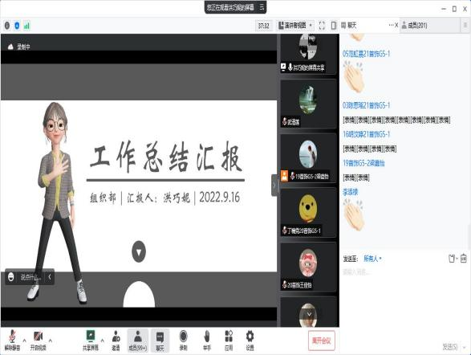Open send button options arrow

coord(465,347)
